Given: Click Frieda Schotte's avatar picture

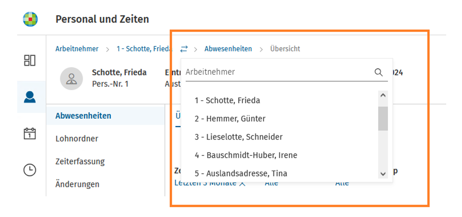Looking at the screenshot, I should [71, 78].
